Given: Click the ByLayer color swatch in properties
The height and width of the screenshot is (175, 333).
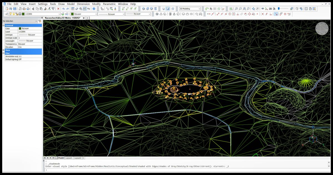Looking at the screenshot, I should coord(20,28).
